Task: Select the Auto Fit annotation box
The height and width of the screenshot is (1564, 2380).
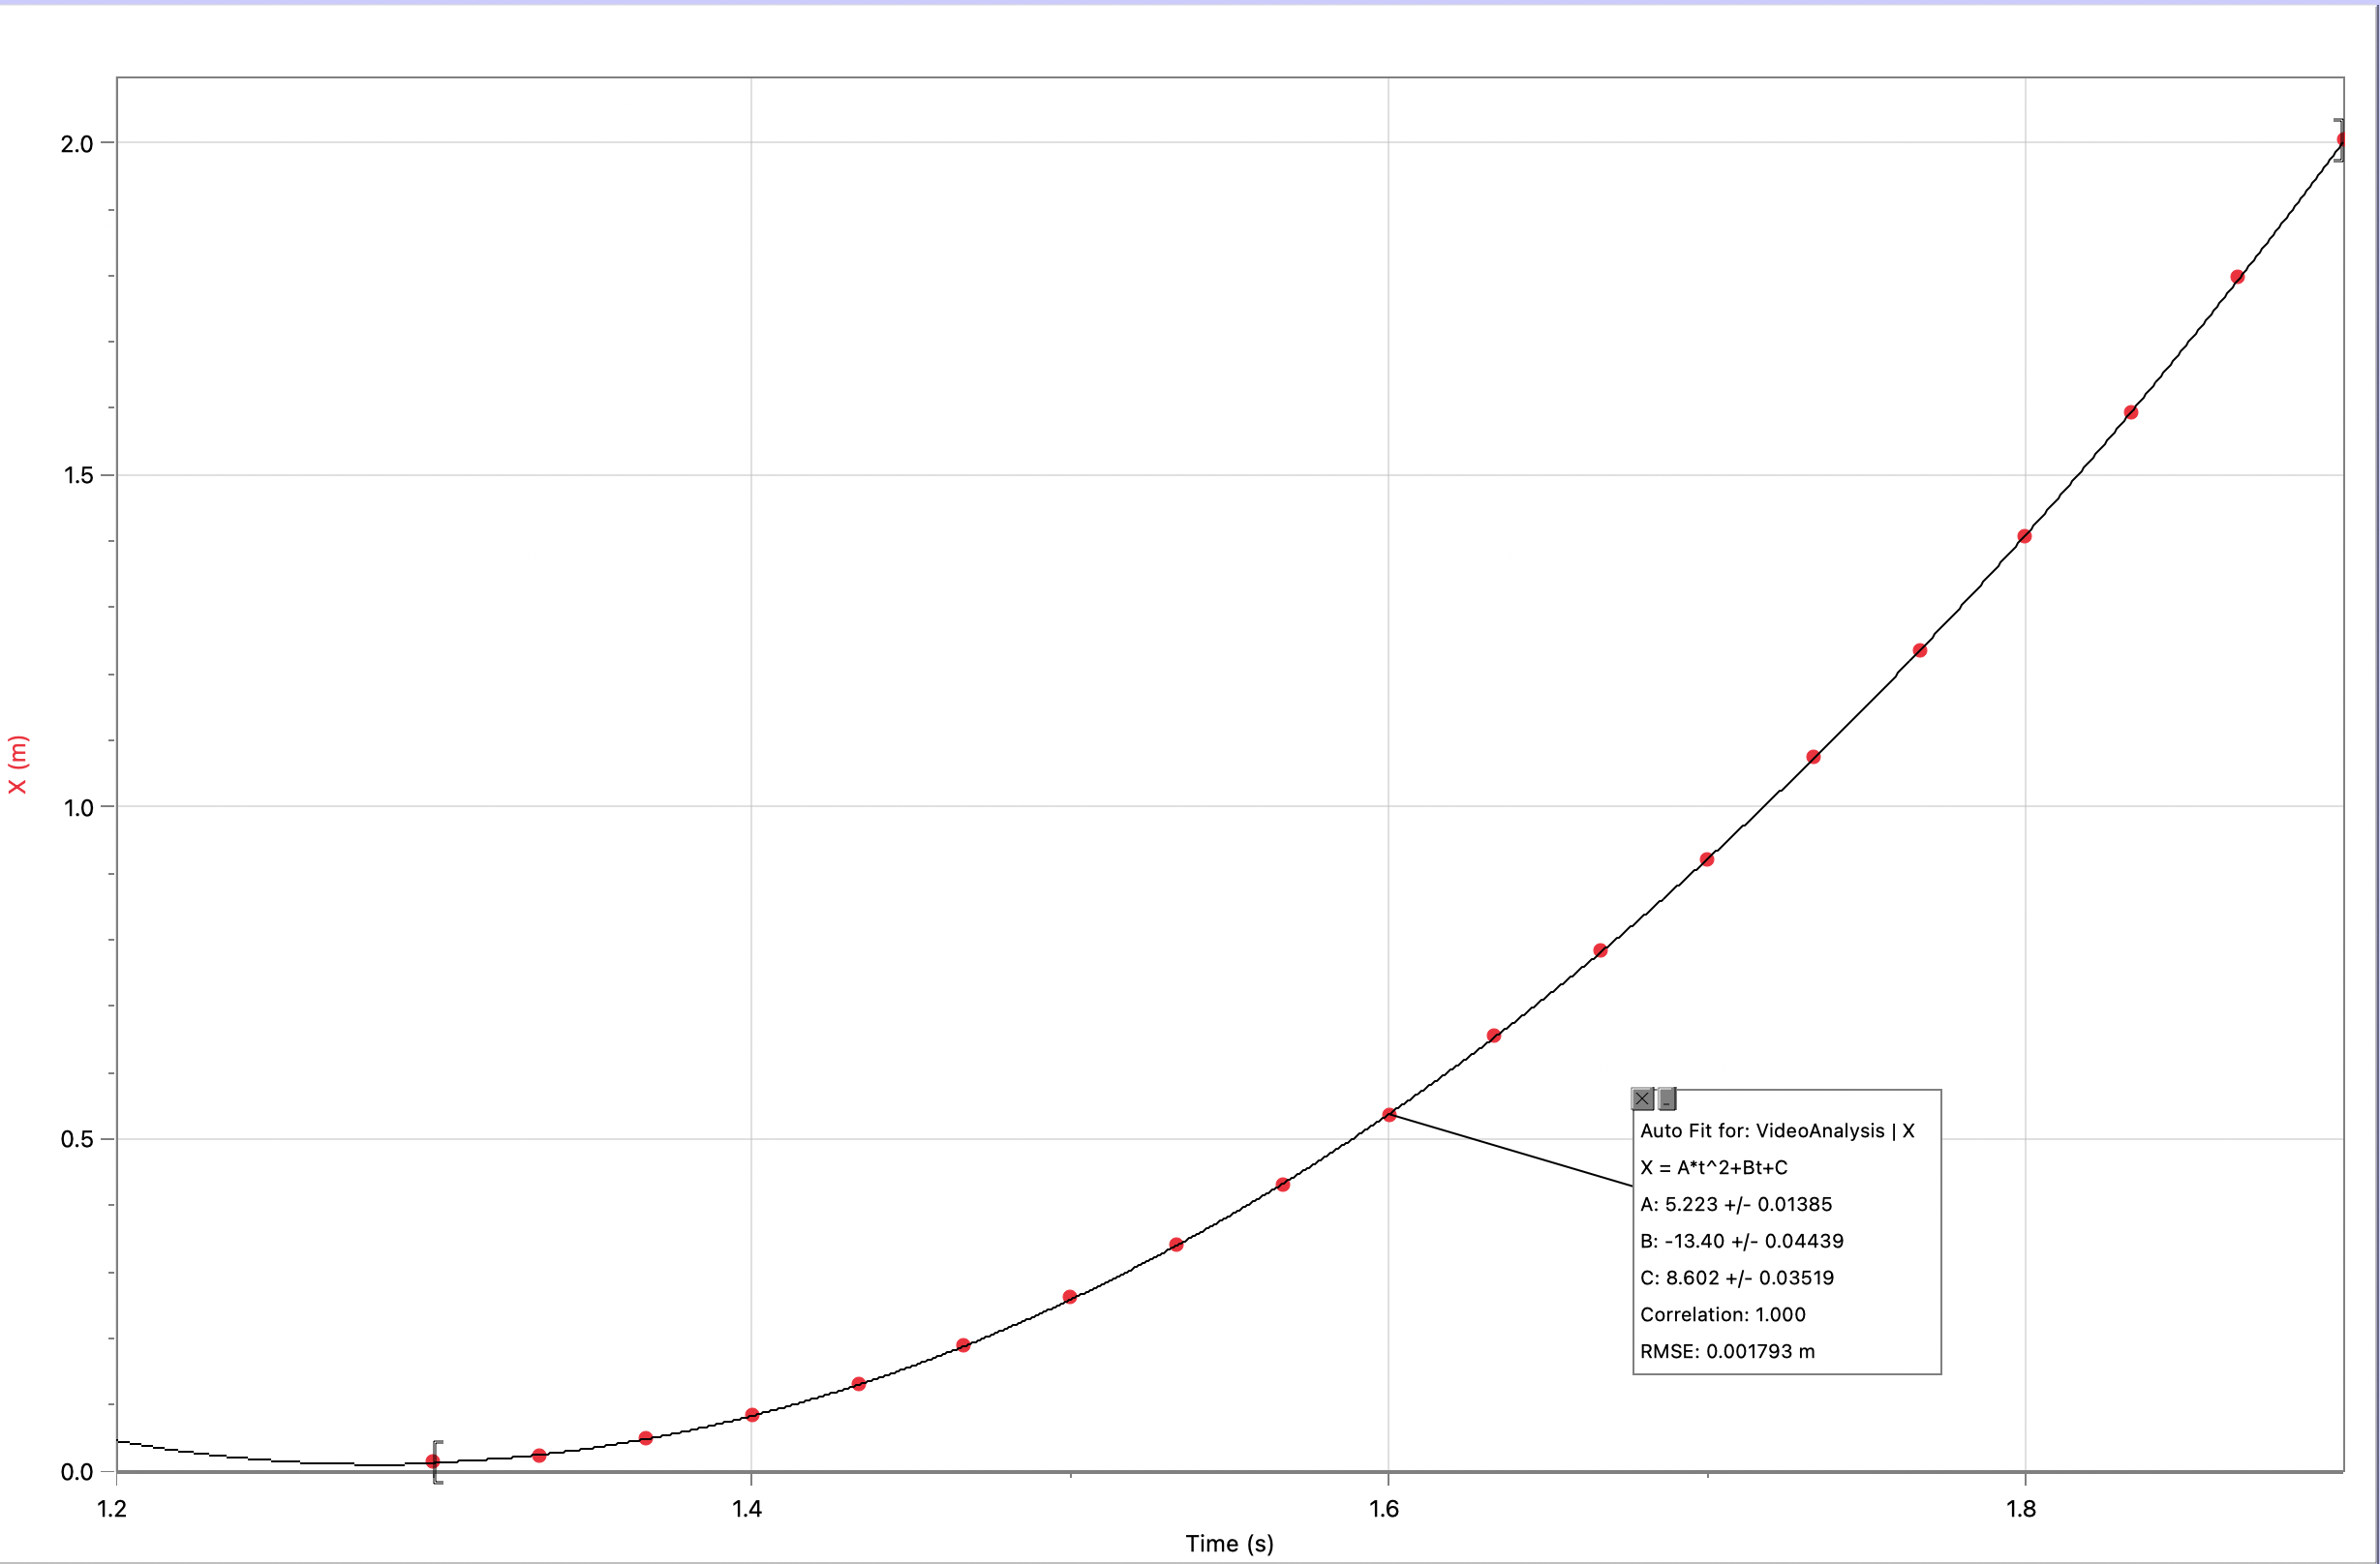Action: tap(1787, 1234)
